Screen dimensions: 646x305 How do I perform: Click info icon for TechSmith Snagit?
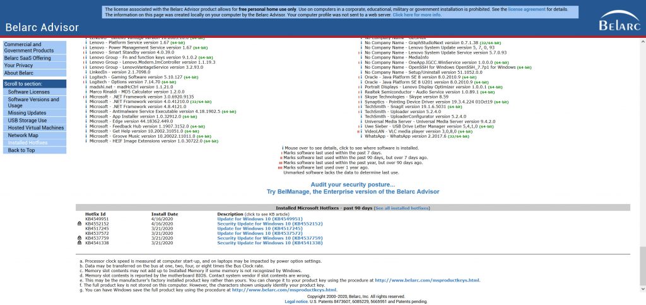361,106
